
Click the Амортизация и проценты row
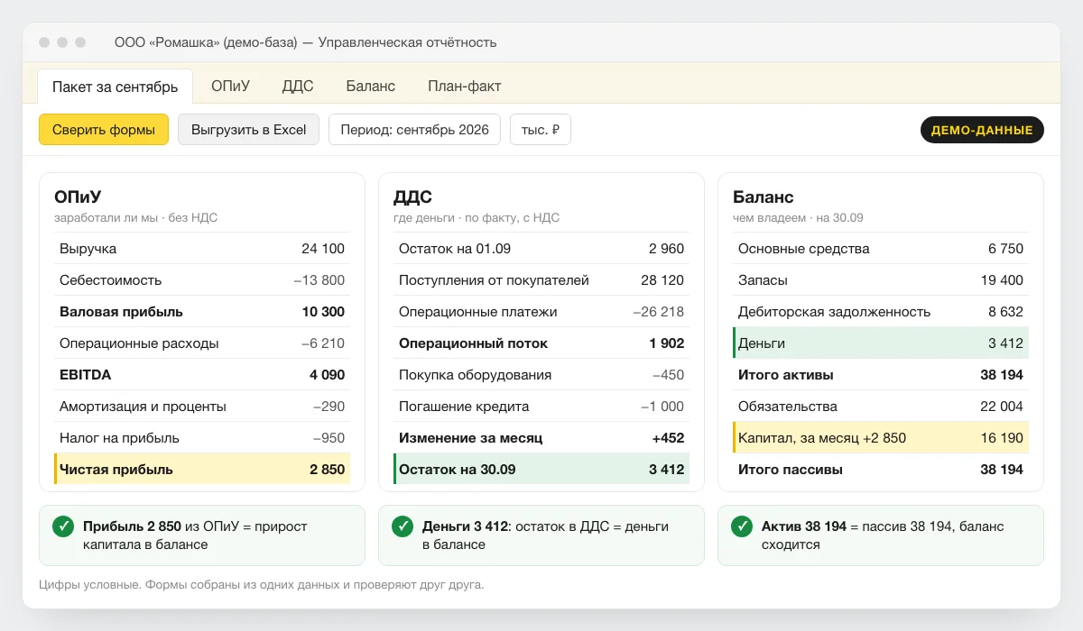(x=202, y=407)
